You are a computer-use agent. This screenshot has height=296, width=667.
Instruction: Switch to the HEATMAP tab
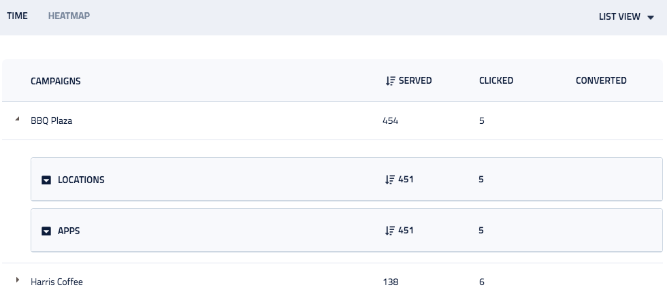[69, 16]
